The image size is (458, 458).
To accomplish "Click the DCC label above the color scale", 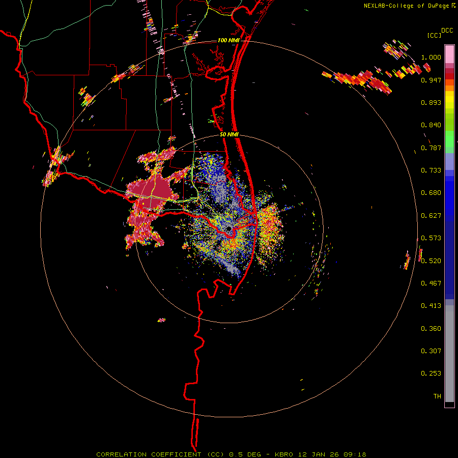I will [447, 31].
